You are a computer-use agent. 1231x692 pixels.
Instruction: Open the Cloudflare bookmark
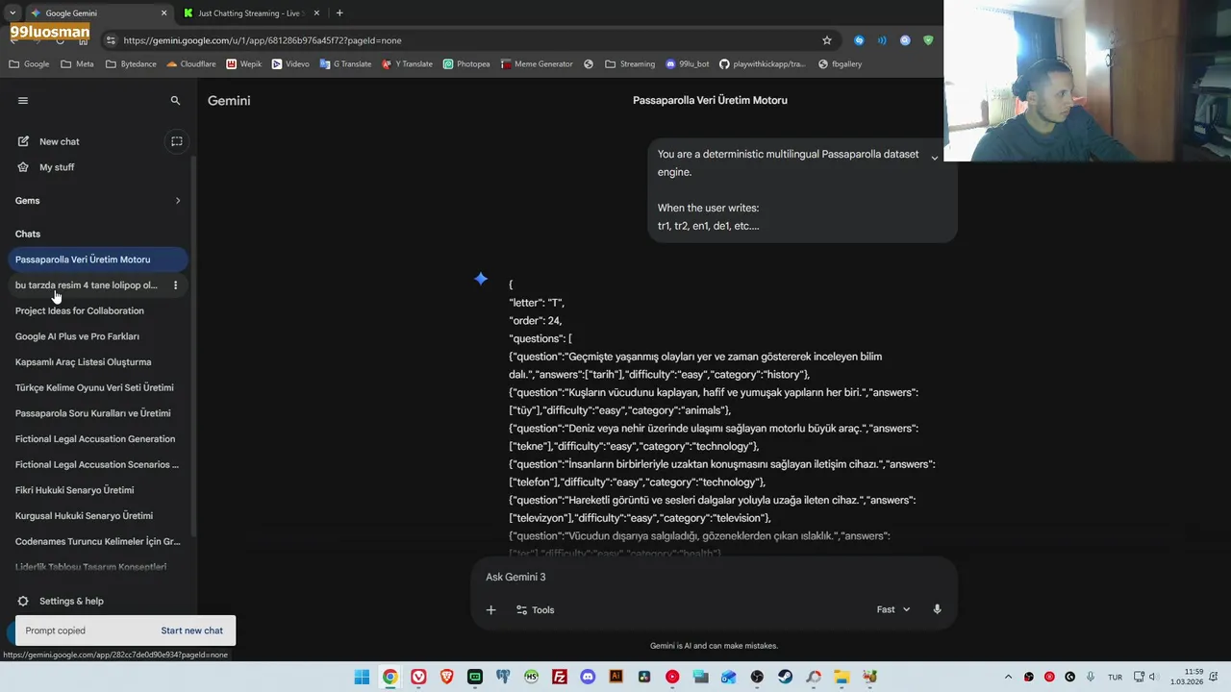(x=191, y=64)
